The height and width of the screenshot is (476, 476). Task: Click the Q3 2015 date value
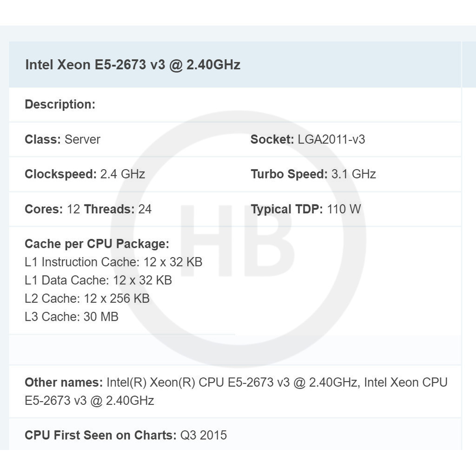204,436
